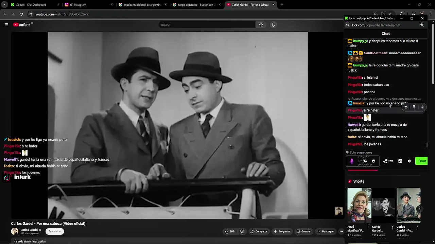Screen dimensions: 435x244
Task: Start YouTube voice search with microphone
Action: click(273, 25)
